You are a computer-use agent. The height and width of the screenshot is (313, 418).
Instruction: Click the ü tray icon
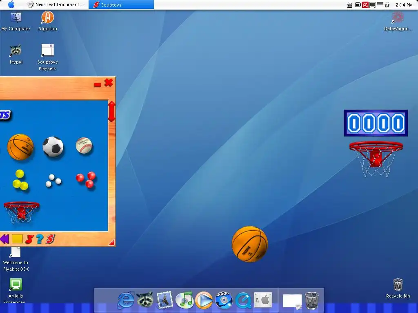tap(387, 5)
